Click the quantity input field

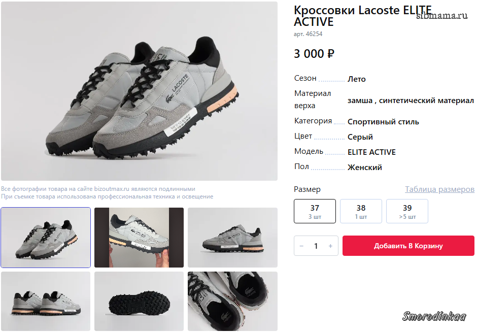coord(316,246)
